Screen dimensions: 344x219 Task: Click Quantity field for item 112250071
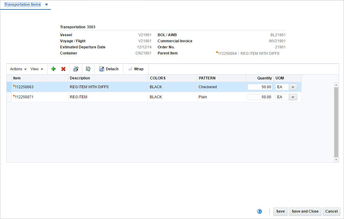click(260, 97)
